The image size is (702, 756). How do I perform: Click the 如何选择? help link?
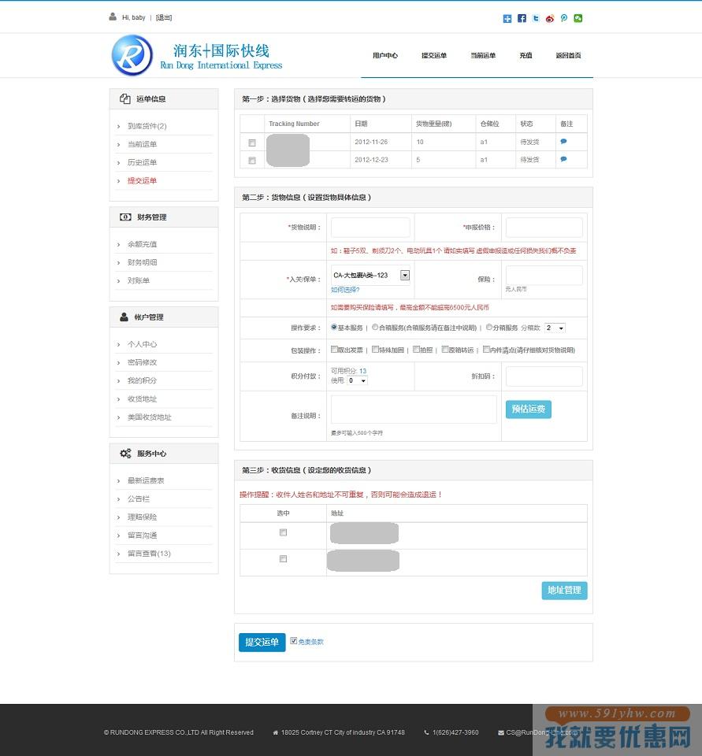click(345, 289)
